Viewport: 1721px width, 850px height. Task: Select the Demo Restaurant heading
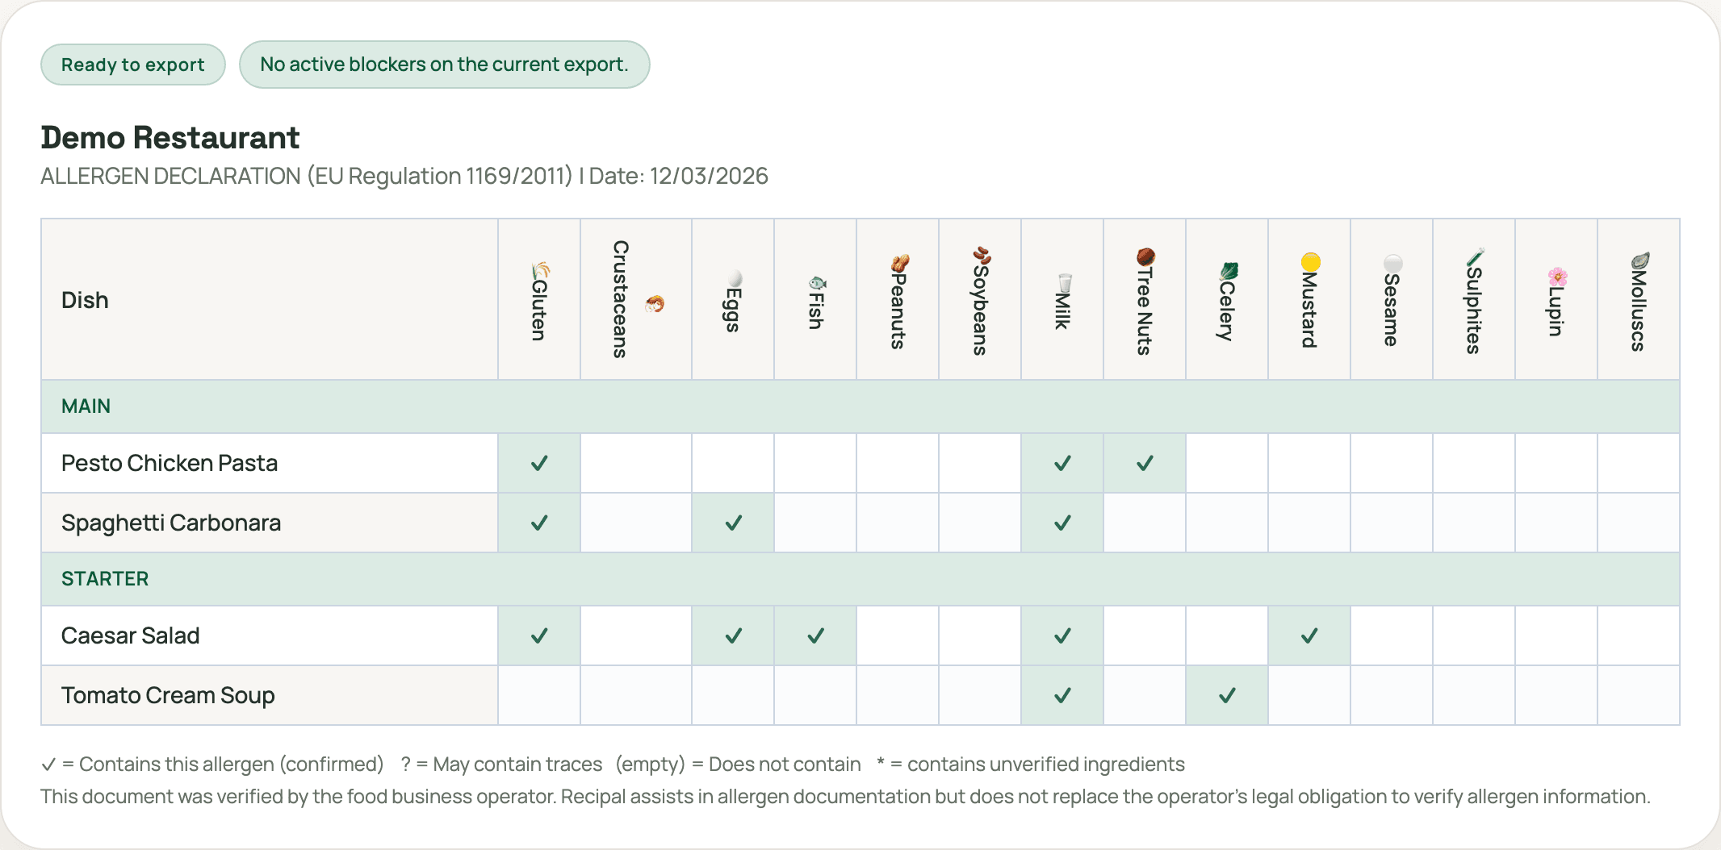pos(170,137)
